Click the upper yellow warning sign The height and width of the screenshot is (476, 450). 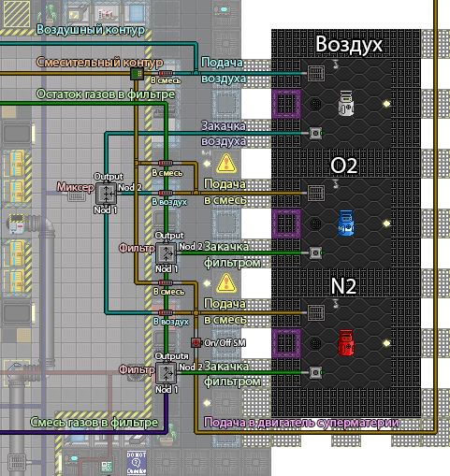coord(226,164)
